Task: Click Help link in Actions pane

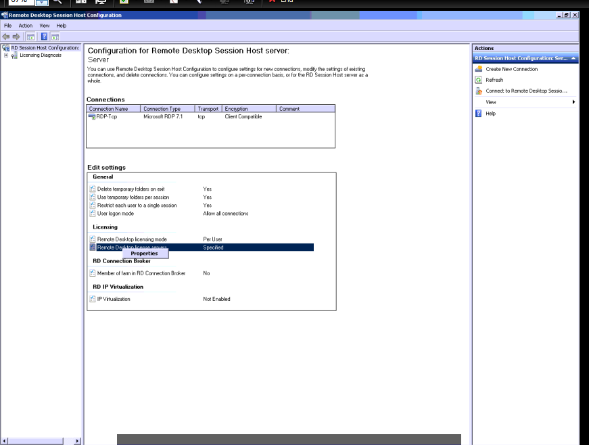Action: pyautogui.click(x=490, y=114)
